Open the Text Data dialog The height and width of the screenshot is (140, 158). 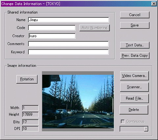135,45
